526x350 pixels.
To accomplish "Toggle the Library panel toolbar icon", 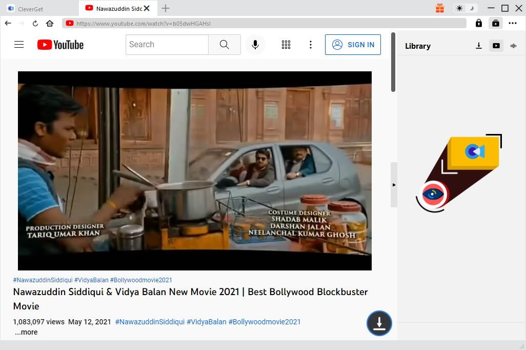I will click(x=495, y=23).
